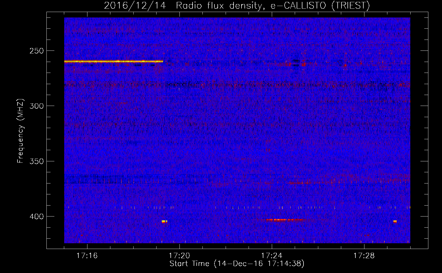
Task: Click the bright yellow emission band near 260 MHz
Action: tap(114, 61)
